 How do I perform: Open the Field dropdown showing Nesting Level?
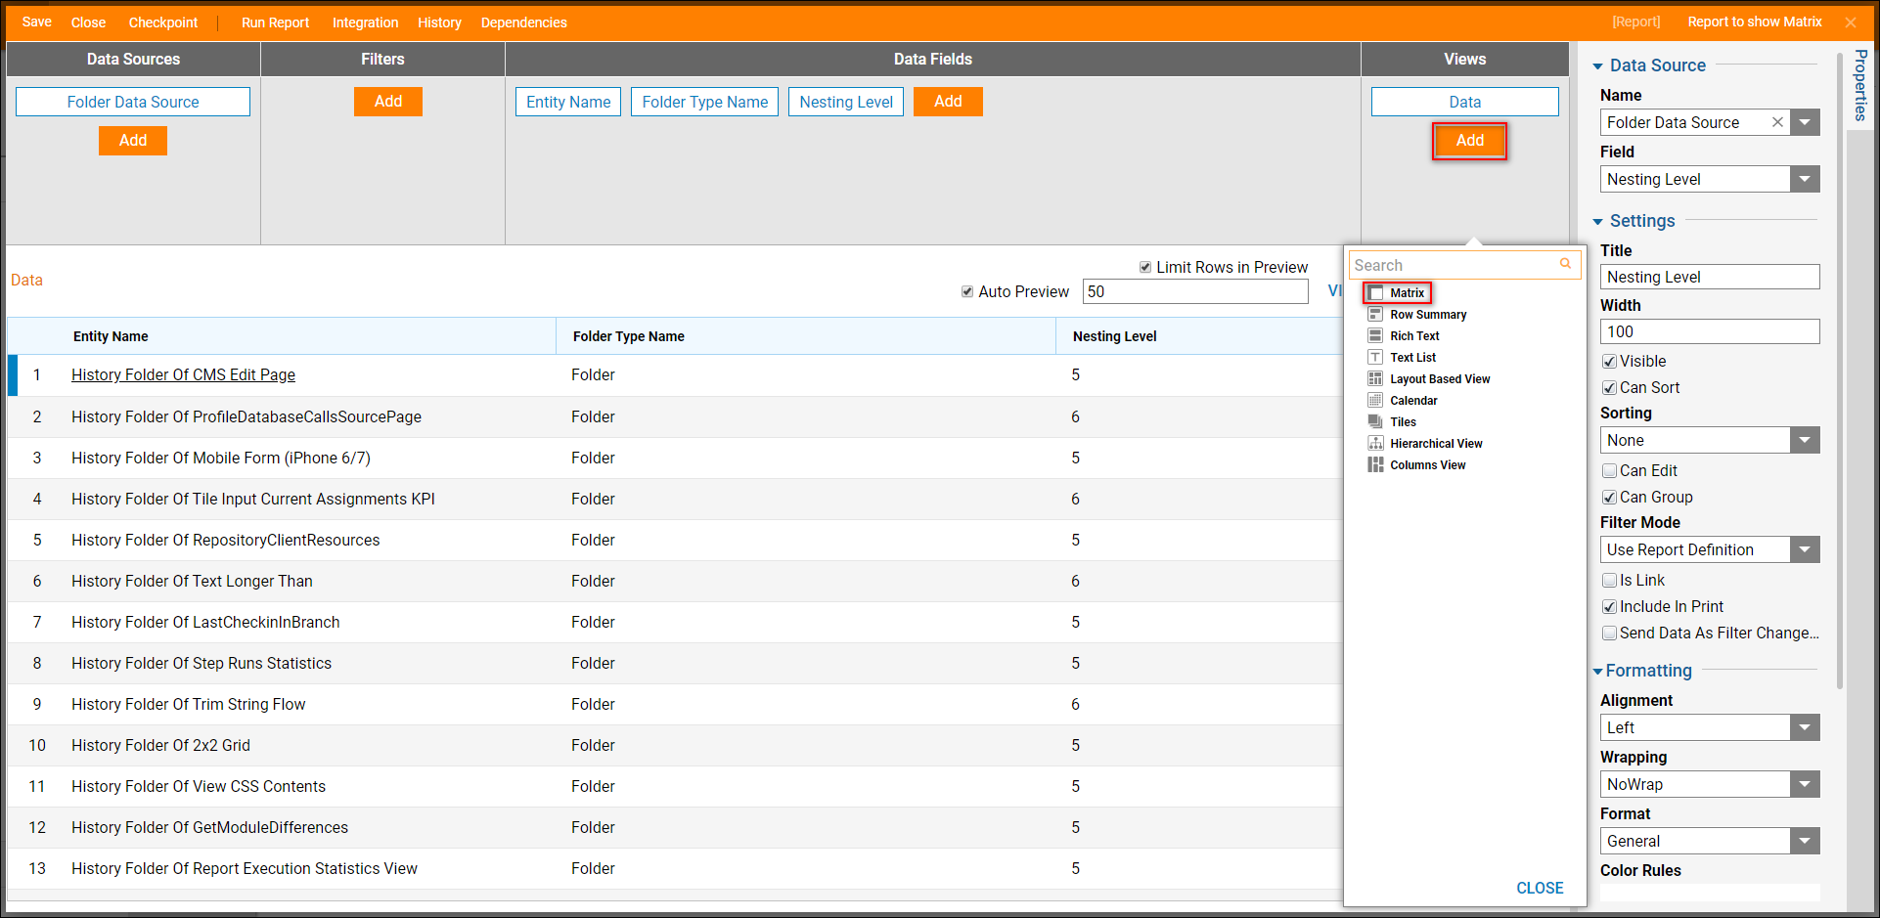click(1805, 179)
